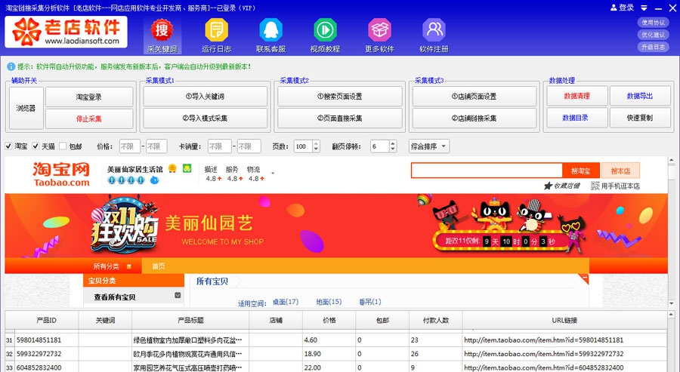Open the 首页 shop tab
This screenshot has height=372, width=680.
tap(159, 266)
